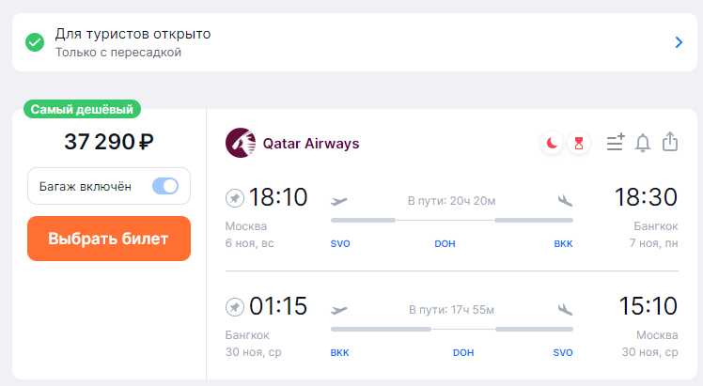The height and width of the screenshot is (386, 703).
Task: Expand the "Для туристов открыто" chevron
Action: tap(679, 42)
